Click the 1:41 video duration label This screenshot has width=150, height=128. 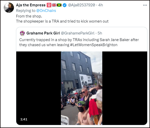24,119
